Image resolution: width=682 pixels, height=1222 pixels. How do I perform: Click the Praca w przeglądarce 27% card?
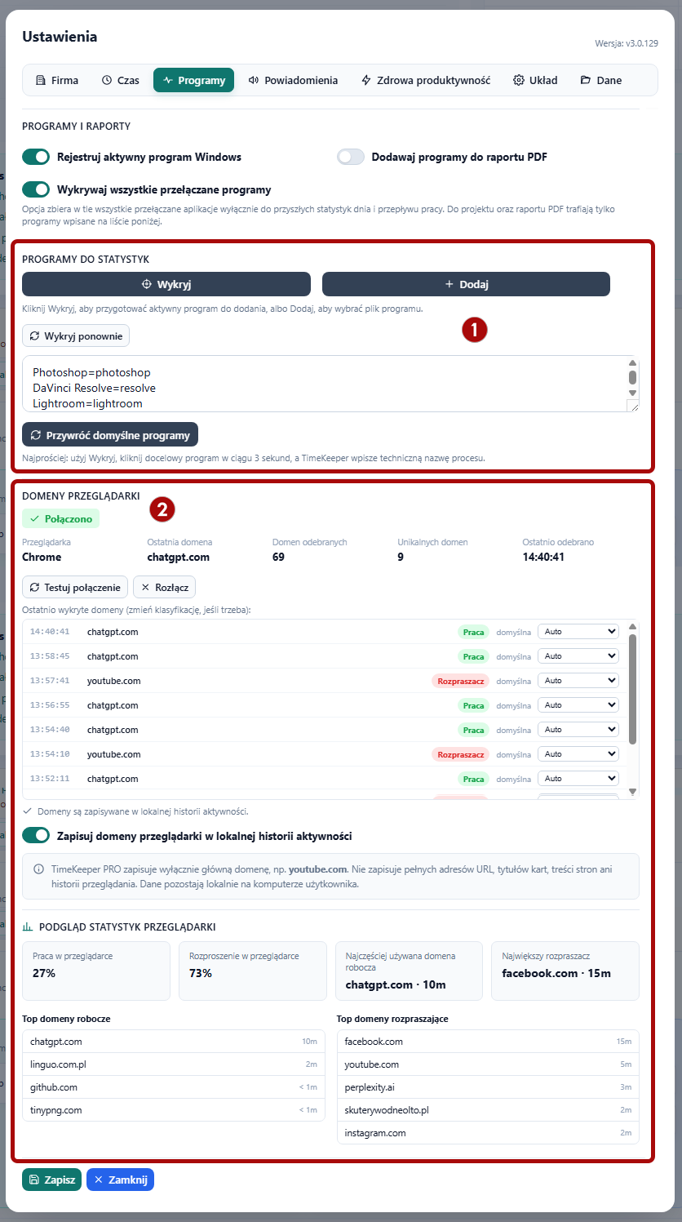click(x=96, y=971)
